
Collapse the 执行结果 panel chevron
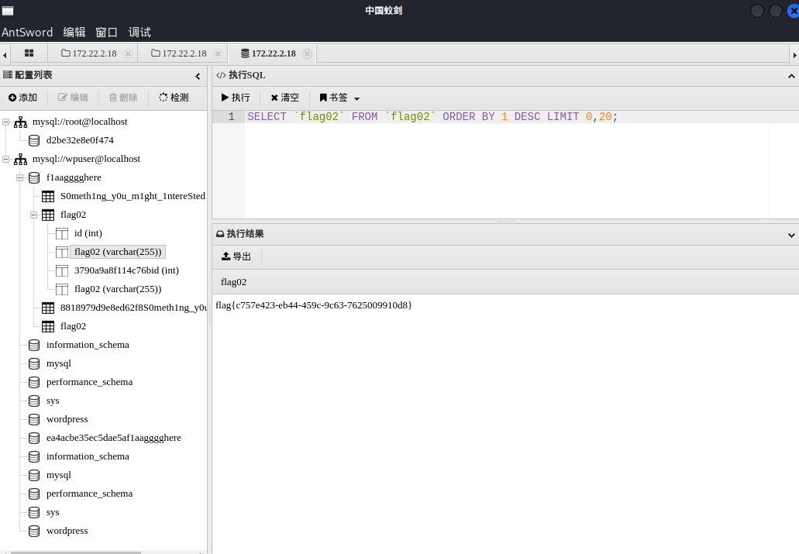[x=791, y=235]
